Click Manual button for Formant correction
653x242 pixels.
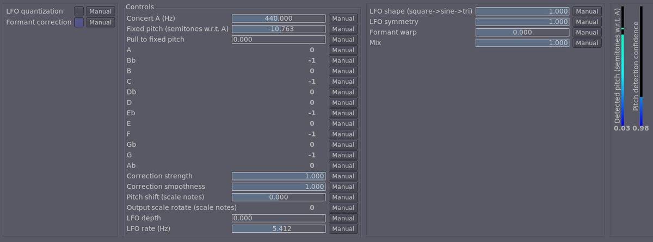[x=100, y=22]
